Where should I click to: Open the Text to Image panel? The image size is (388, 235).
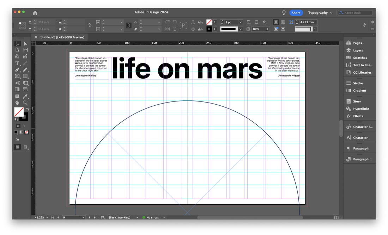coord(359,65)
